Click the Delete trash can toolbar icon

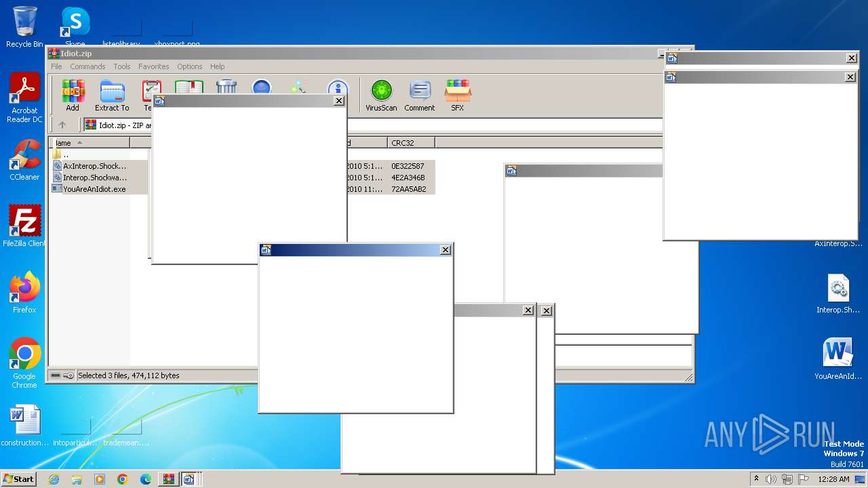(226, 87)
